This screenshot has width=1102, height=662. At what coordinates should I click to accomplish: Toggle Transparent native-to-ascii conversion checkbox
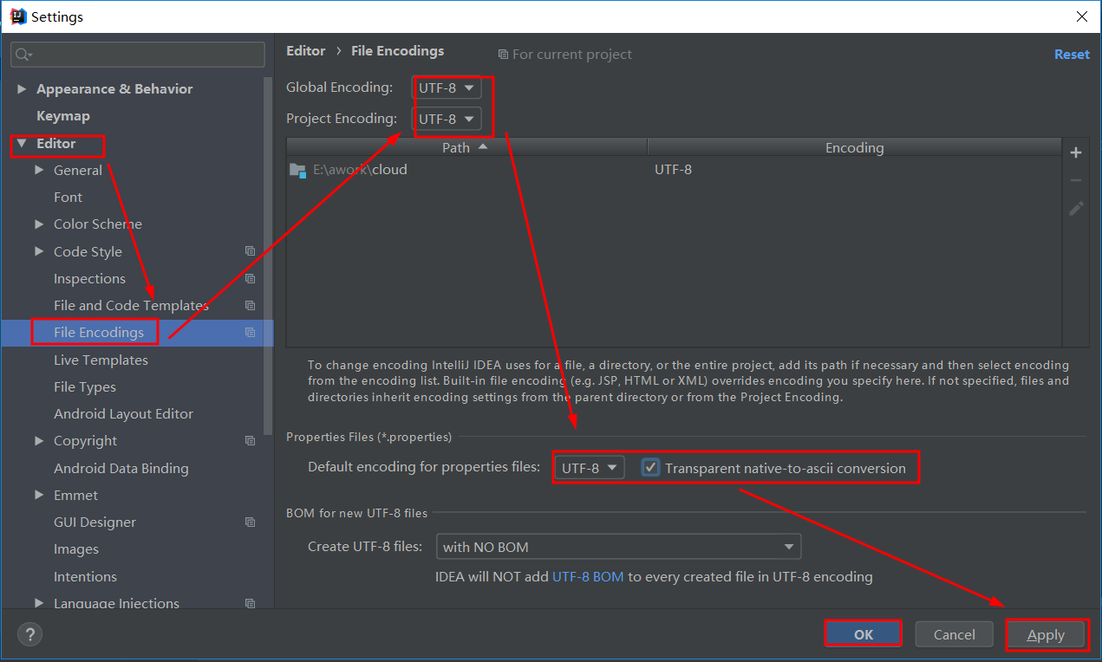(650, 468)
